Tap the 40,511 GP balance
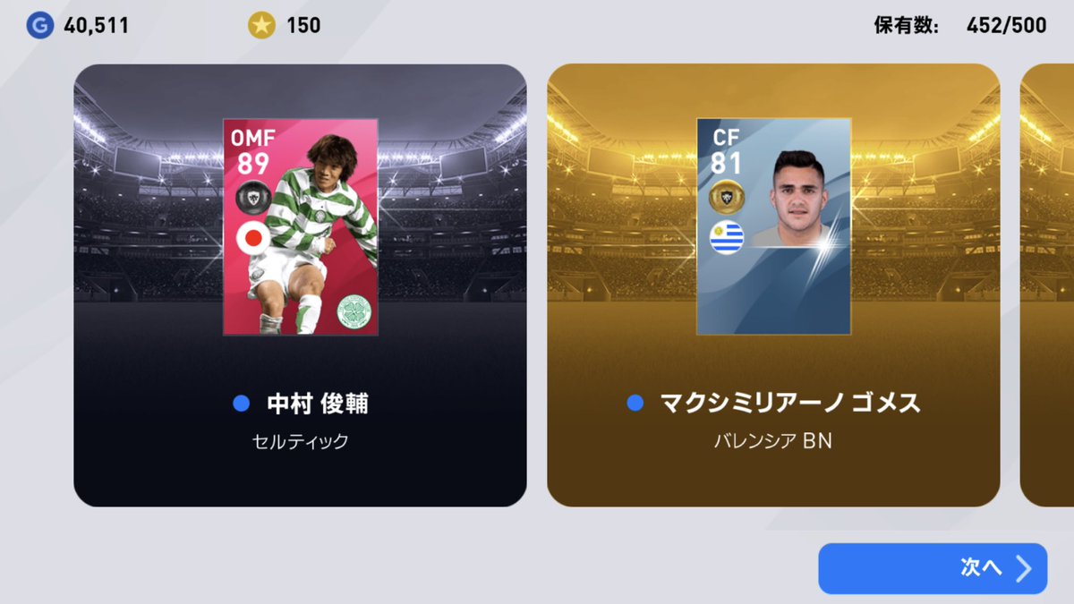Viewport: 1074px width, 604px height. 96,26
